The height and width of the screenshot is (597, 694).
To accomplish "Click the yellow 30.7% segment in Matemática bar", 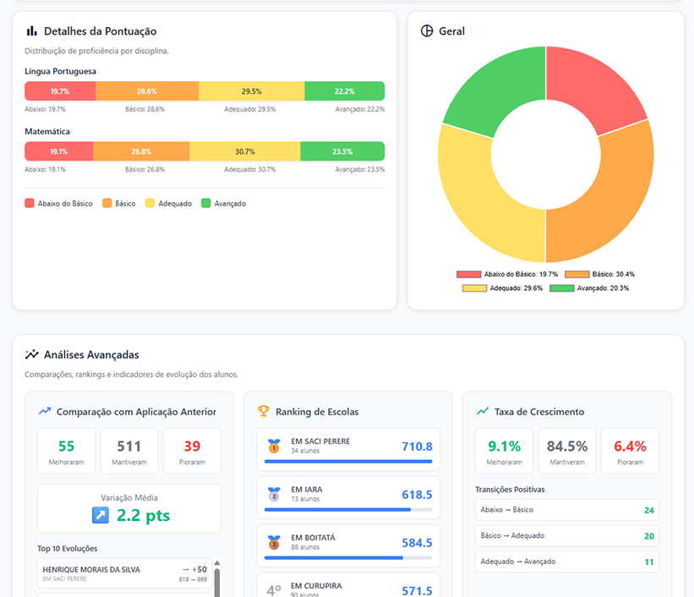I will point(245,151).
